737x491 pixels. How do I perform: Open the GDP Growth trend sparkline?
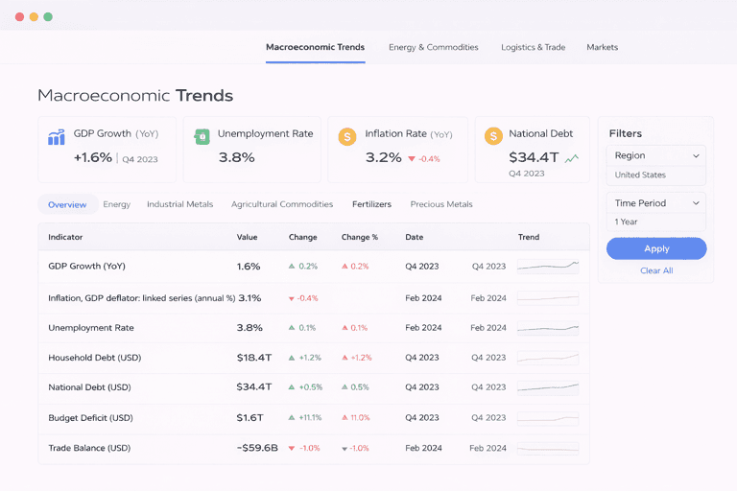[x=547, y=267]
